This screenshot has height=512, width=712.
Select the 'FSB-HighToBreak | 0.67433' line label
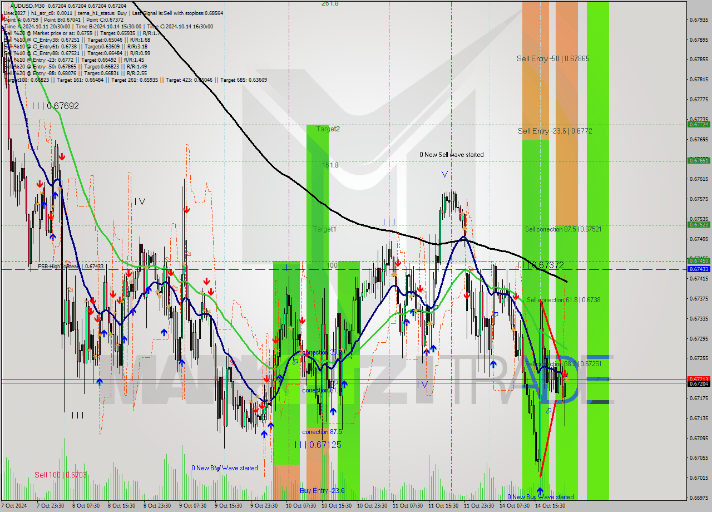(x=71, y=267)
